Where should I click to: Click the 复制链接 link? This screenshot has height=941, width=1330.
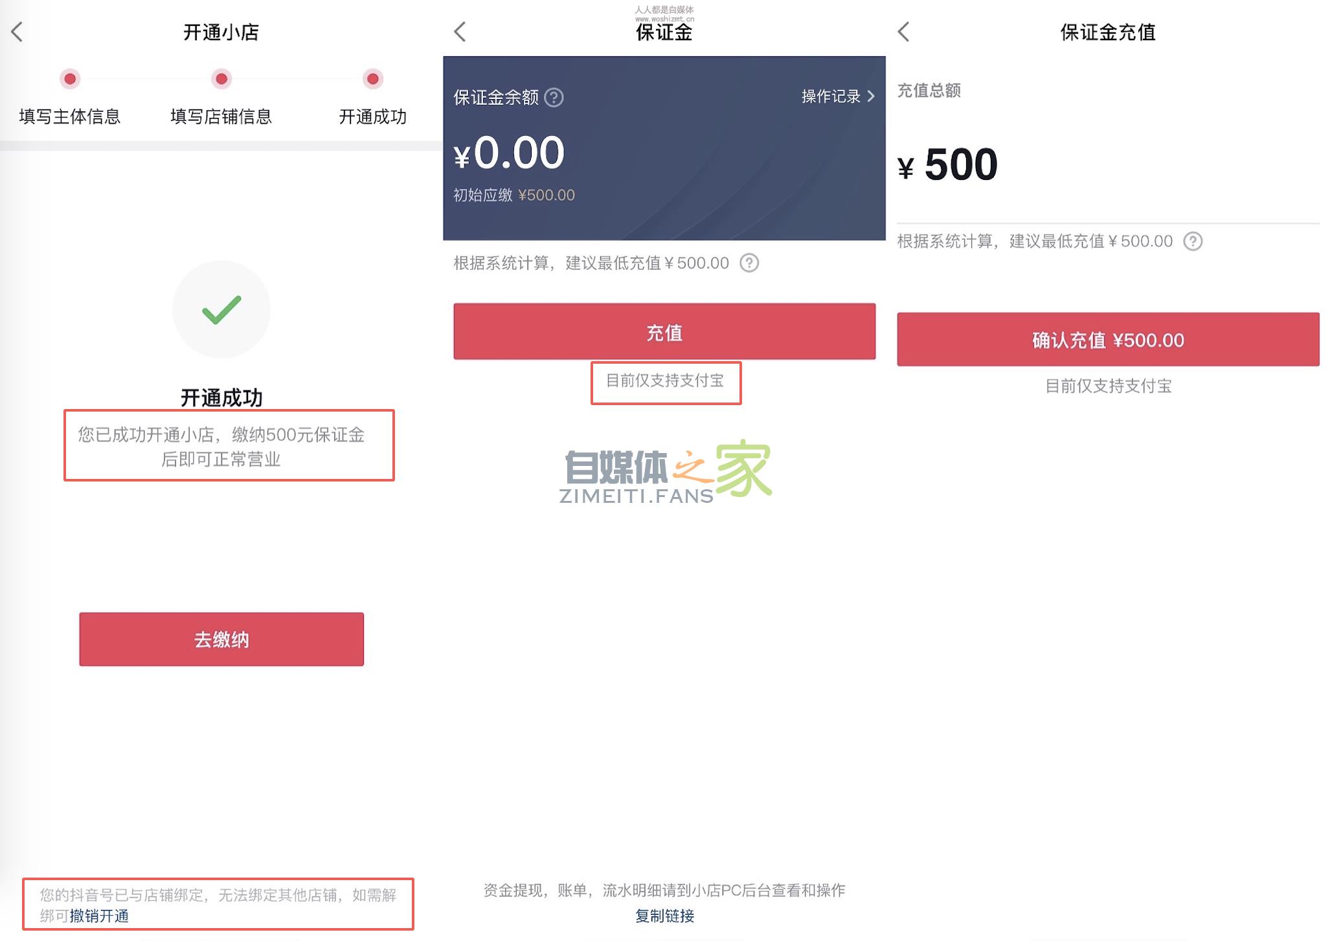point(664,916)
